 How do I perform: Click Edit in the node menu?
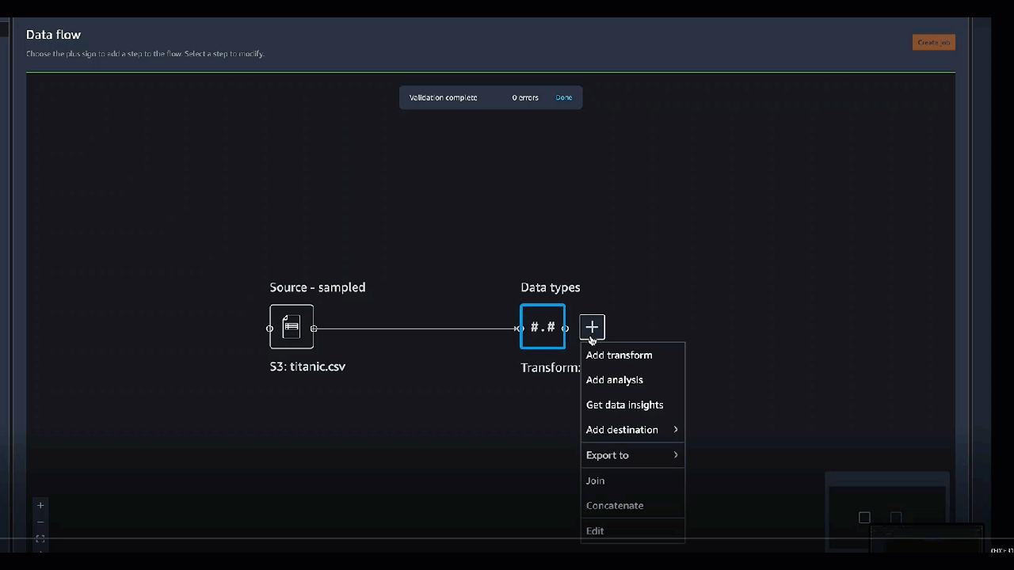tap(594, 530)
